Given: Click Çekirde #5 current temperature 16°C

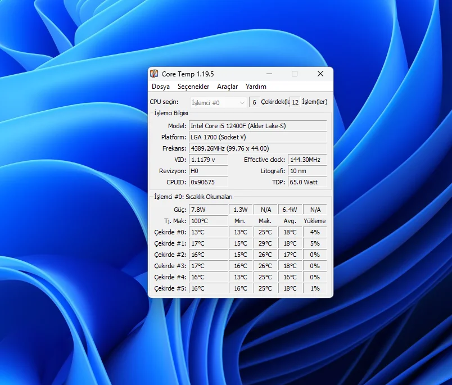Looking at the screenshot, I should [x=209, y=288].
